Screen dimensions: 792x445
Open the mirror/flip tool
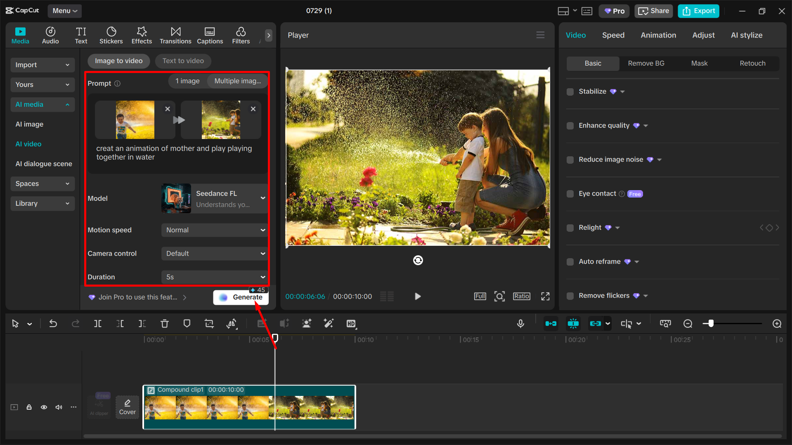coord(232,323)
